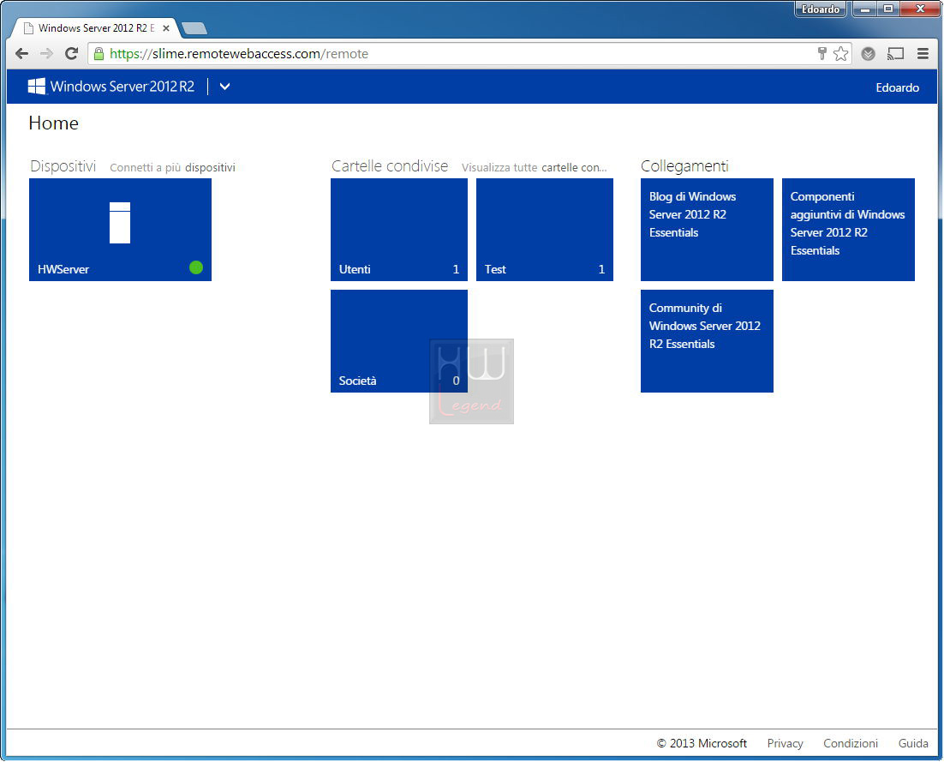Open Componenti aggiuntivi di Windows Server tile
944x762 pixels.
[848, 230]
